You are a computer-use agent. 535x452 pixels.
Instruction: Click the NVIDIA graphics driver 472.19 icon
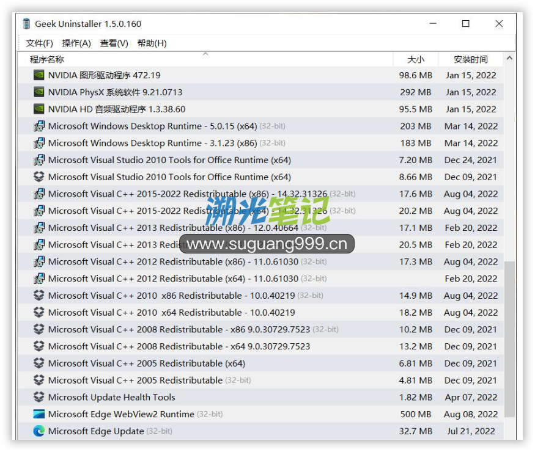(39, 75)
